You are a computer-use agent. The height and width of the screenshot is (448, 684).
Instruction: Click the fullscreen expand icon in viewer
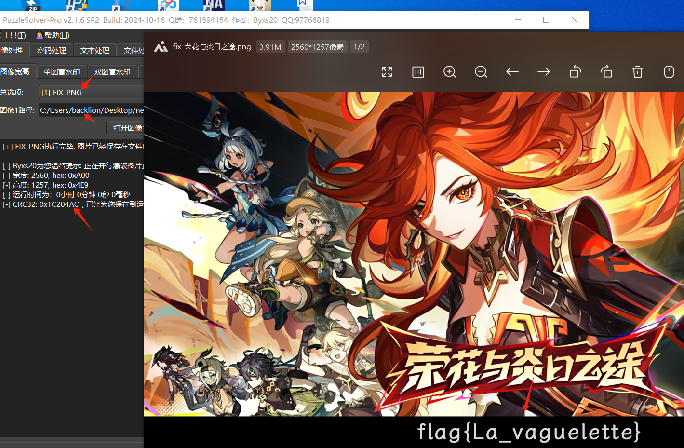tap(387, 72)
